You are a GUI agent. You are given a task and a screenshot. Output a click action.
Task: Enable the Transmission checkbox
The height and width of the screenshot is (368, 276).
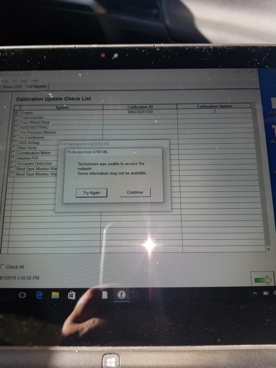[x=16, y=118]
